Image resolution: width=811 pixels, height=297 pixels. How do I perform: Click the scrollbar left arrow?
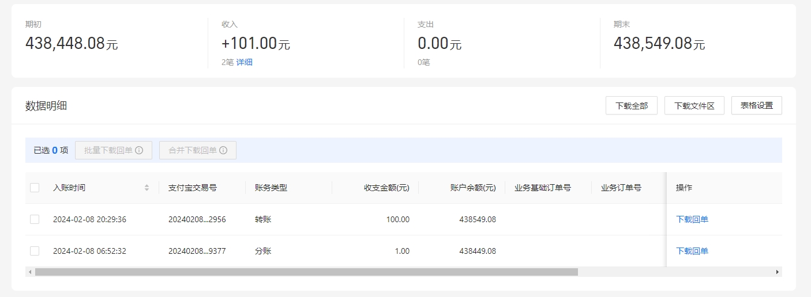[29, 272]
